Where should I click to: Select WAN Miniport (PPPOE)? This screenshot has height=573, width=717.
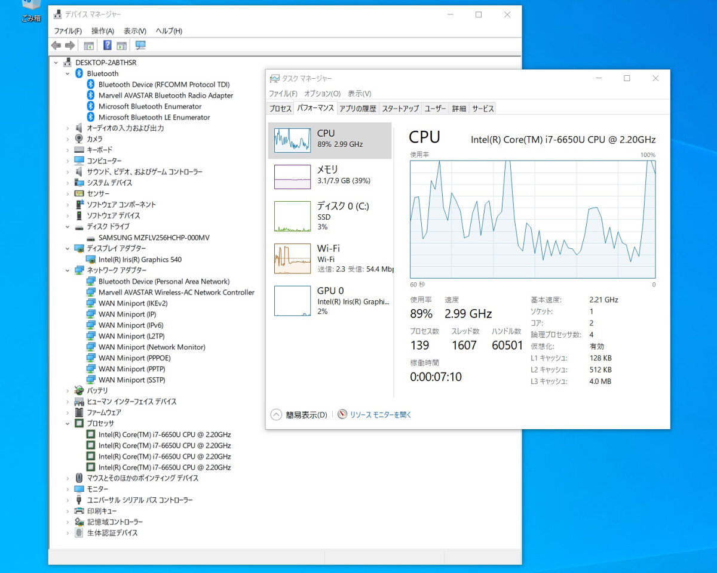(x=134, y=358)
